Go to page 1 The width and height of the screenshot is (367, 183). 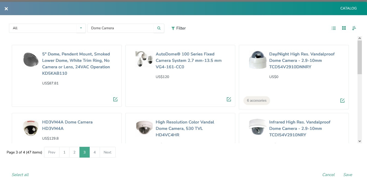point(64,152)
